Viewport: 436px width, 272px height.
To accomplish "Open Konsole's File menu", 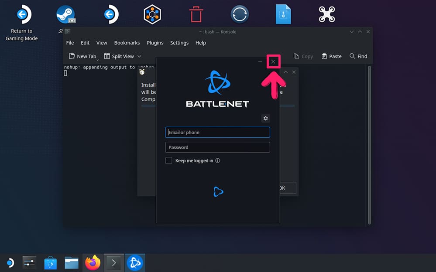I will point(70,43).
